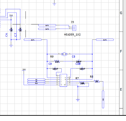Click the C10 10nF capacitor symbol
This screenshot has height=121, width=126.
pos(82,69)
